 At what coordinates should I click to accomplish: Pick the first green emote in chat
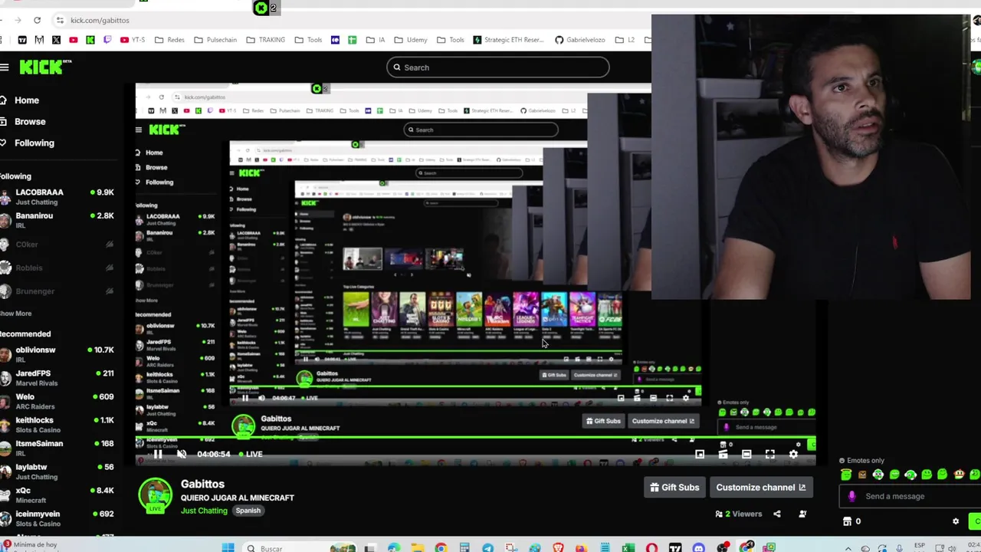click(x=846, y=475)
